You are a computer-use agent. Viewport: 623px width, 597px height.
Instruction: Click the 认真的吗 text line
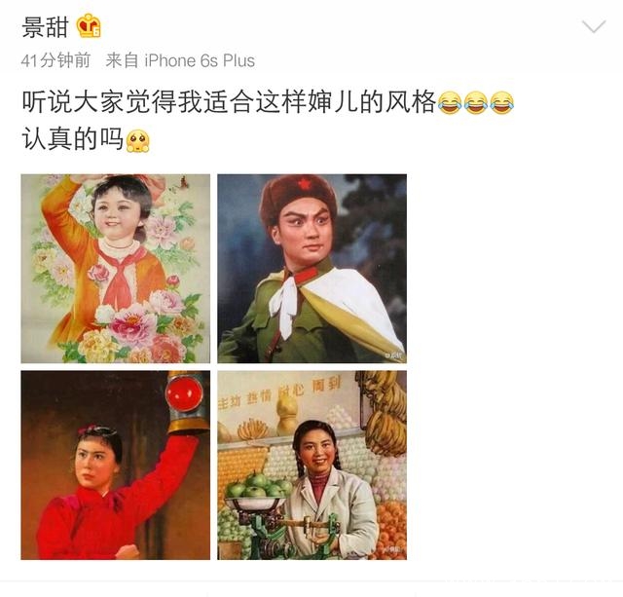point(72,140)
